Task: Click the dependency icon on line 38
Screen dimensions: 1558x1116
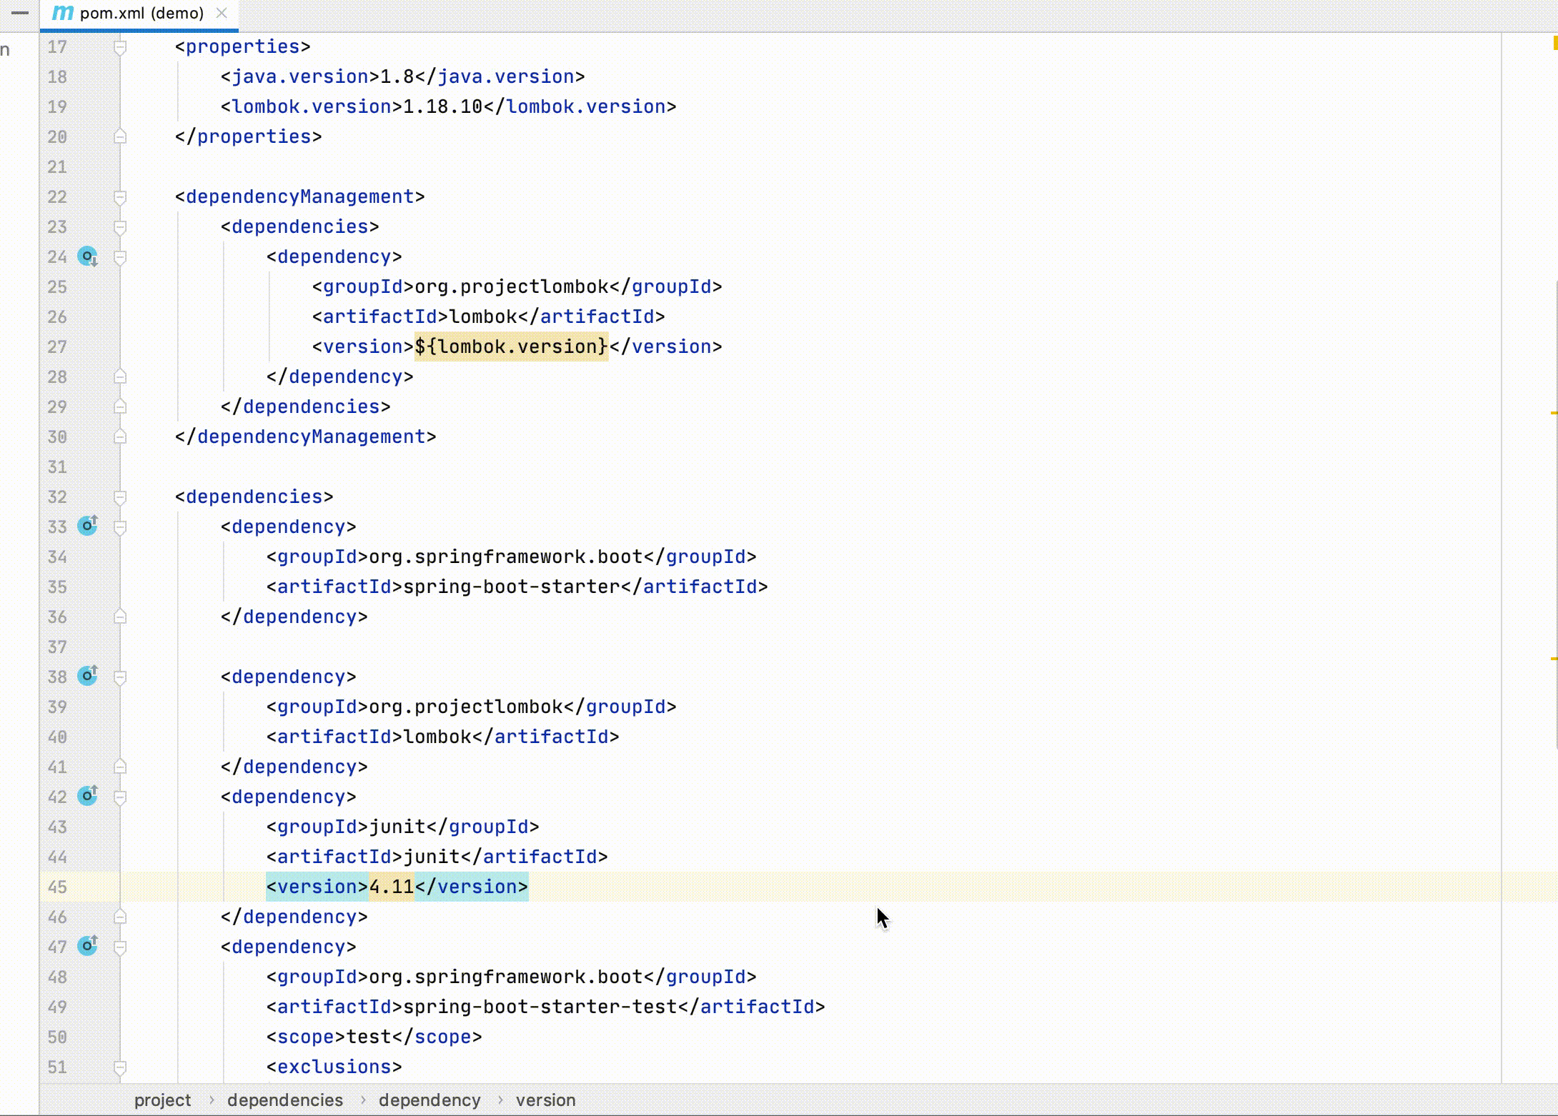Action: (x=87, y=675)
